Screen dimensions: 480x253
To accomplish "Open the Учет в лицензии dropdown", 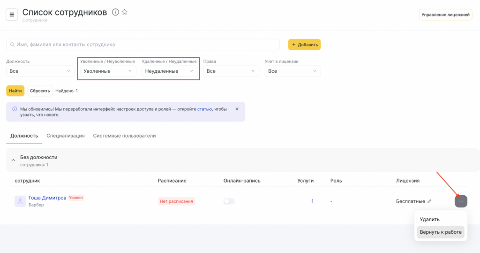I will pos(292,71).
